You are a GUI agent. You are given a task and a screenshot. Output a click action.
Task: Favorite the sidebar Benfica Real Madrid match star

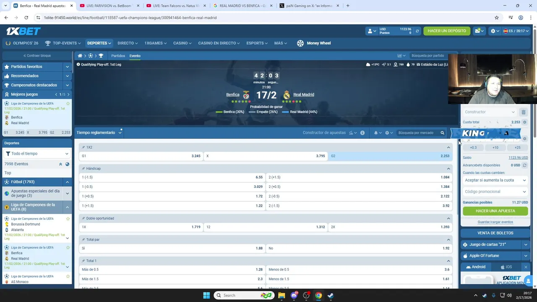coord(68,247)
